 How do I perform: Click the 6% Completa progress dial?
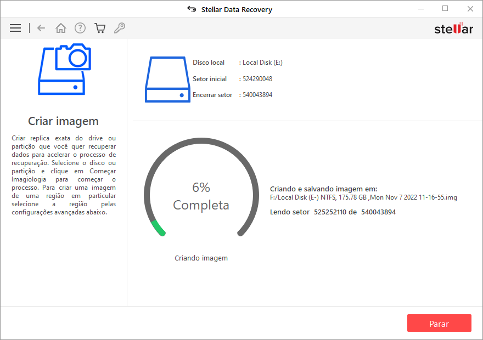201,196
